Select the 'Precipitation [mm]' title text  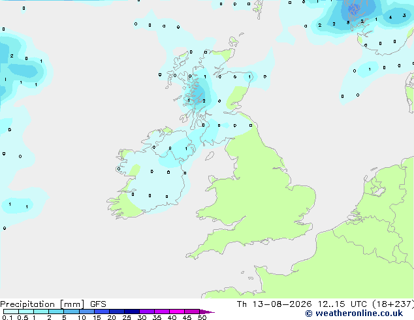click(x=42, y=304)
